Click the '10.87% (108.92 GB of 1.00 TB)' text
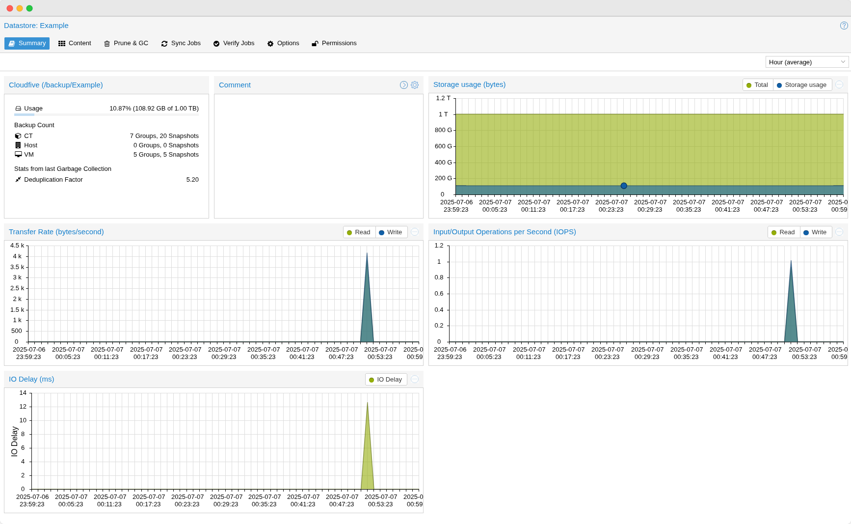The height and width of the screenshot is (524, 851). pyautogui.click(x=154, y=109)
